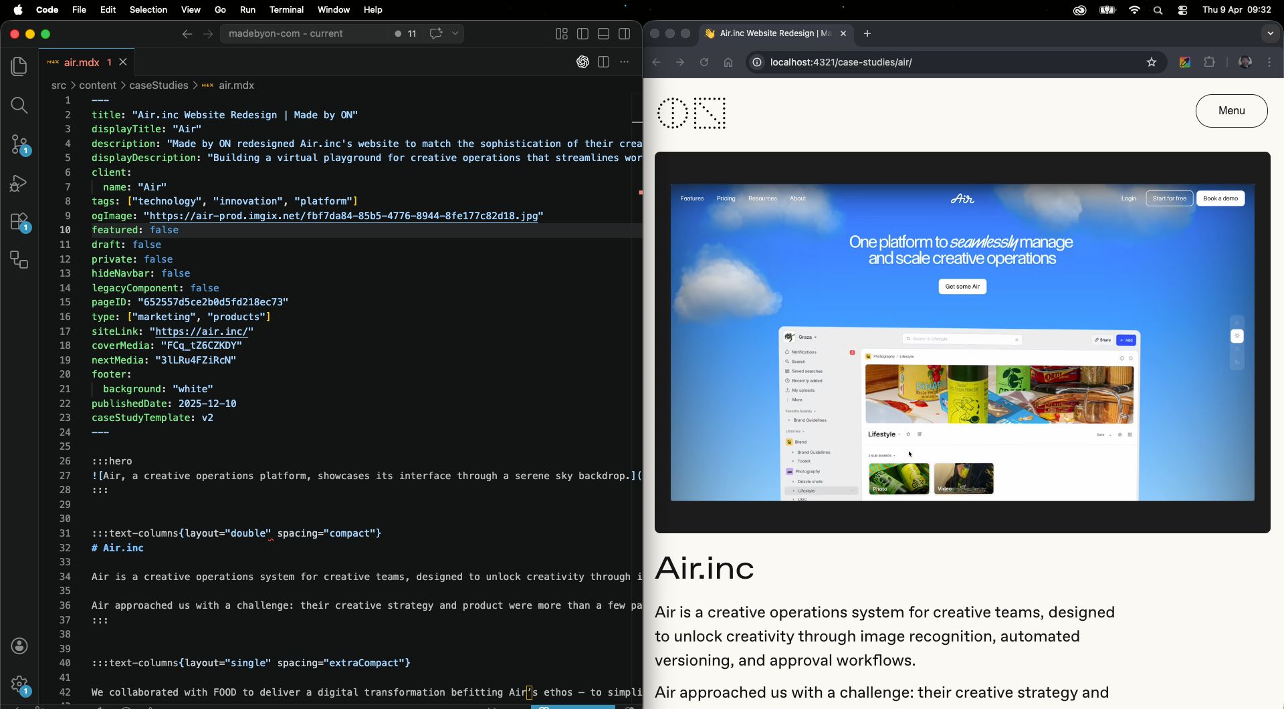1284x709 pixels.
Task: Open a new browser tab
Action: pos(867,33)
